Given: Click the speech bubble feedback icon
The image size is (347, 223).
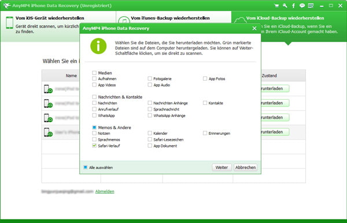Looking at the screenshot, I should 302,6.
